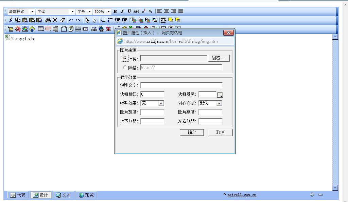Switch to 文本 text mode tab

[x=64, y=195]
